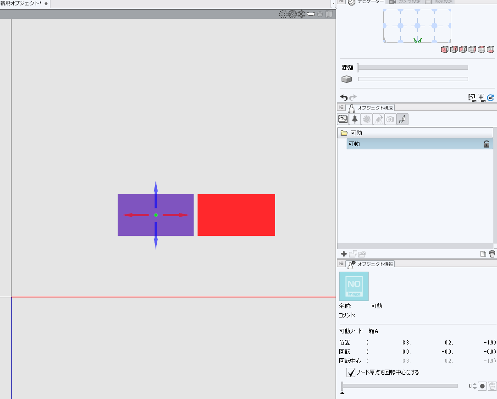
Task: Select the red box in viewport
Action: click(x=236, y=215)
